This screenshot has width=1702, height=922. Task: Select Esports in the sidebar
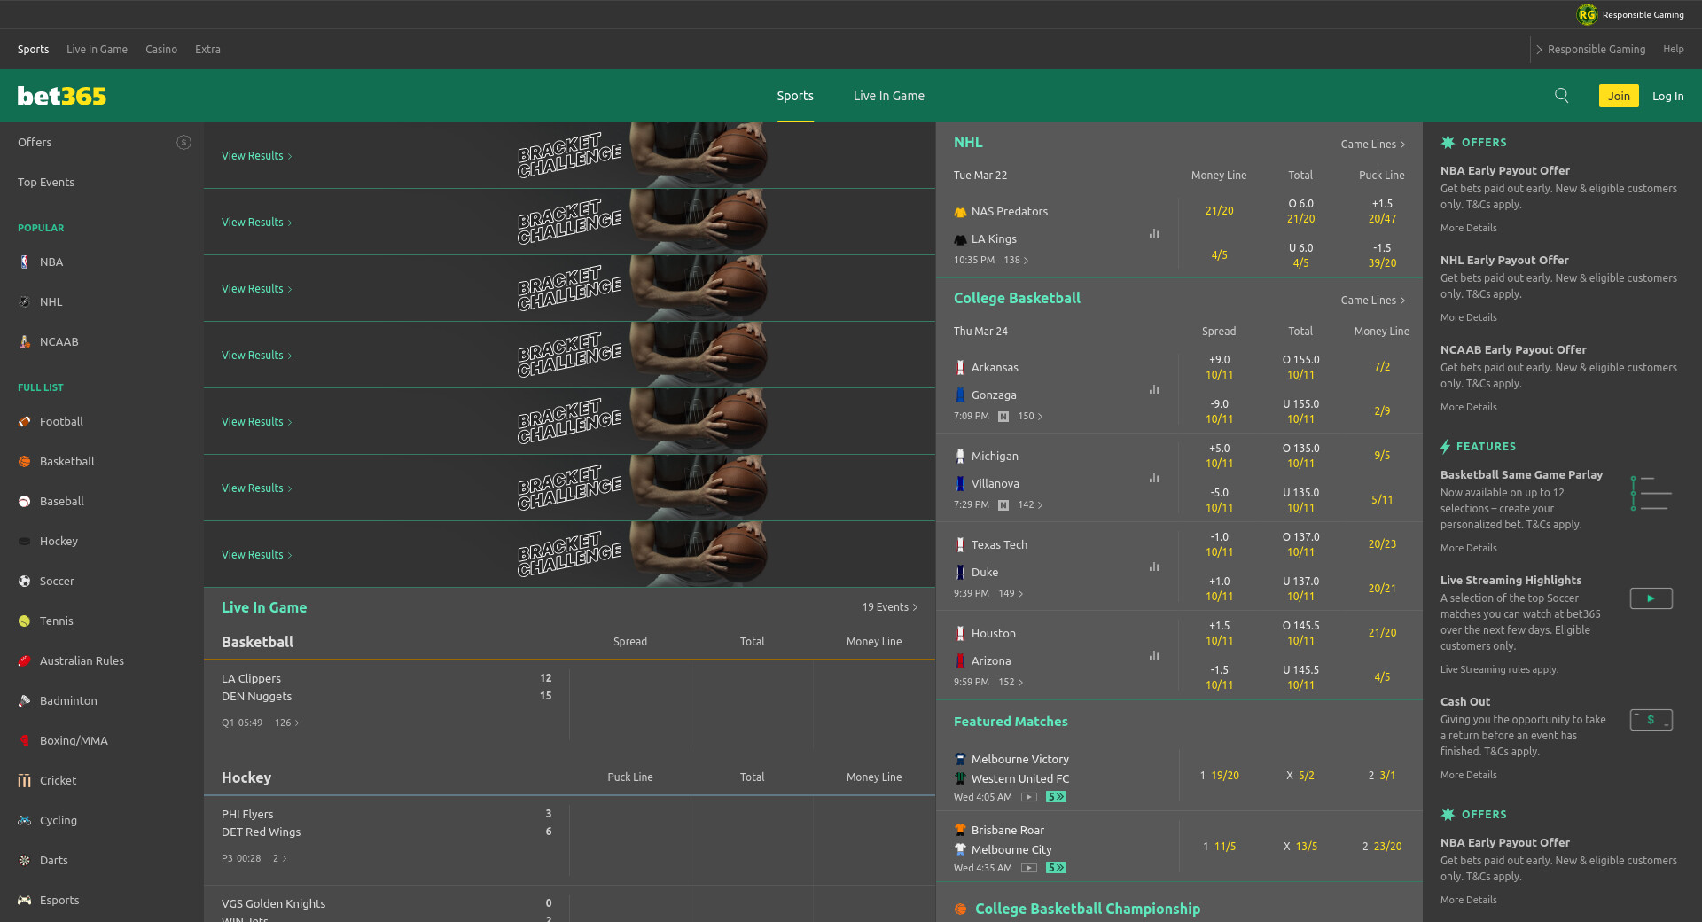point(59,901)
